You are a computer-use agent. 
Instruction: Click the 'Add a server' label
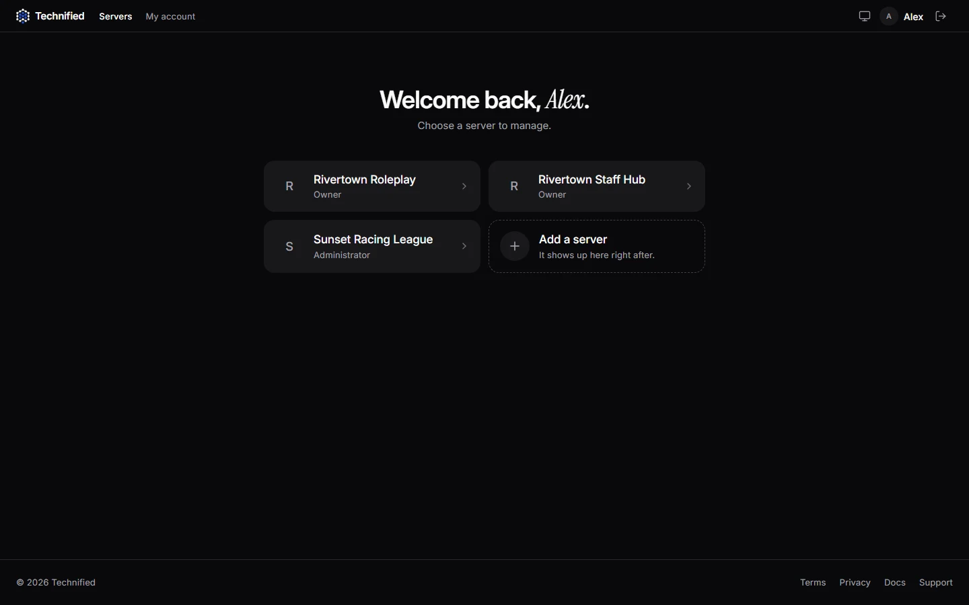tap(573, 239)
